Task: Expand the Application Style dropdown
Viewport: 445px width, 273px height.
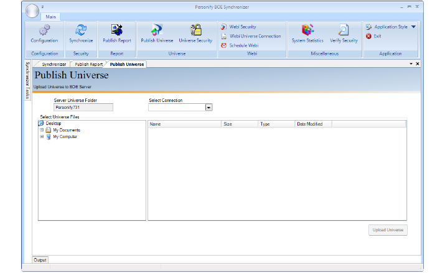Action: (x=413, y=27)
